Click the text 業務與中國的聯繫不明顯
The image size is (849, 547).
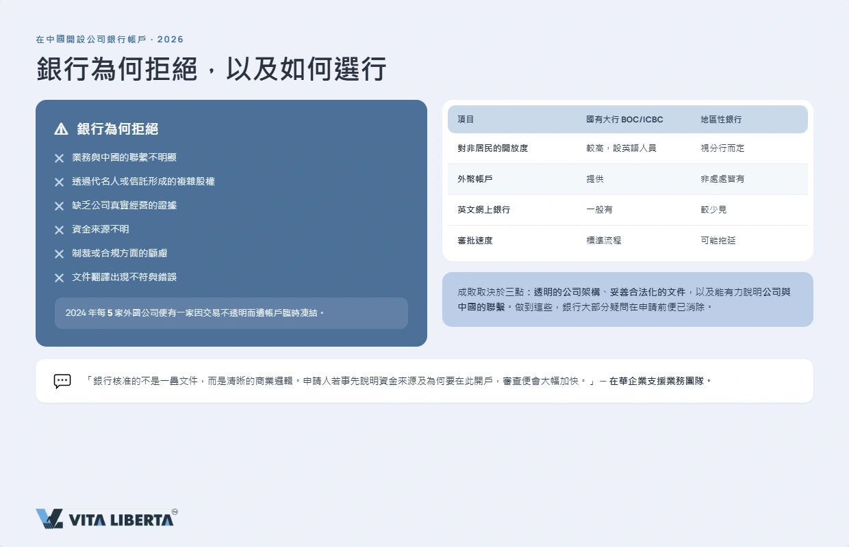pyautogui.click(x=125, y=157)
